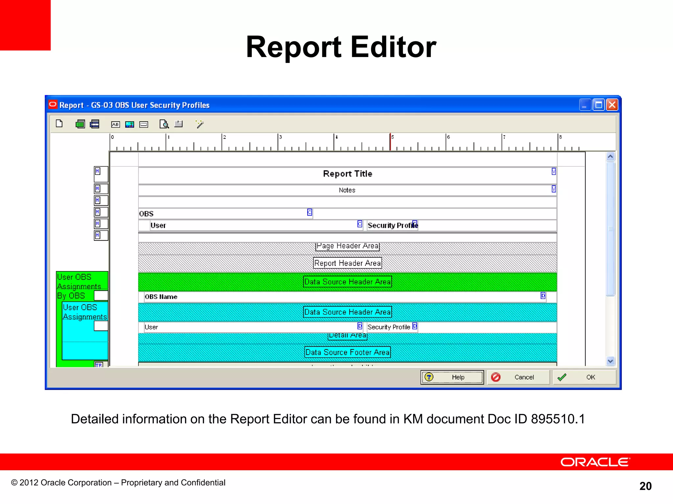Click the blue marker on OBS Name row
Image resolution: width=673 pixels, height=504 pixels.
pos(543,296)
